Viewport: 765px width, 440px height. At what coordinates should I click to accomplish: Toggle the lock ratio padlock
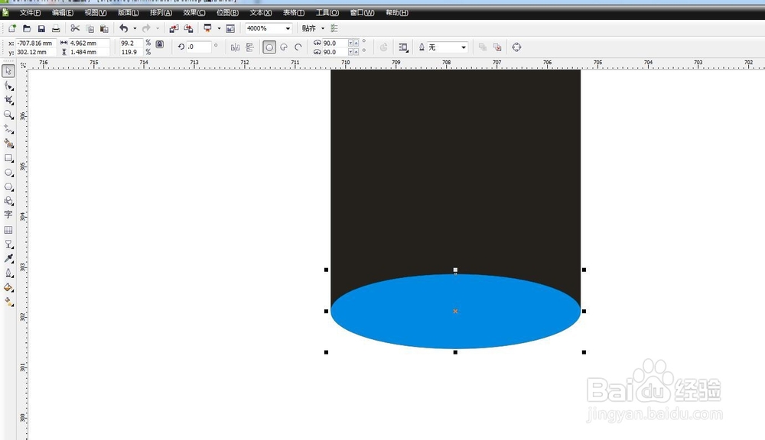[160, 44]
